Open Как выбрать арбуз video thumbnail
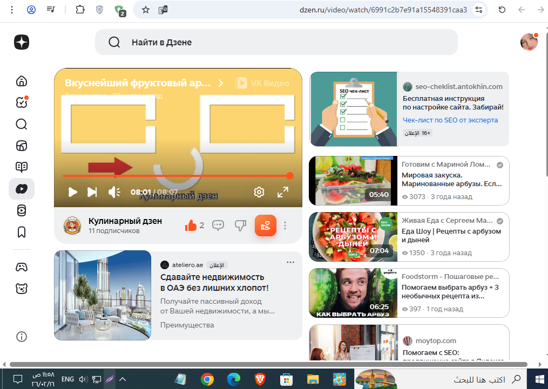Viewport: 548px width, 389px height. pyautogui.click(x=353, y=293)
